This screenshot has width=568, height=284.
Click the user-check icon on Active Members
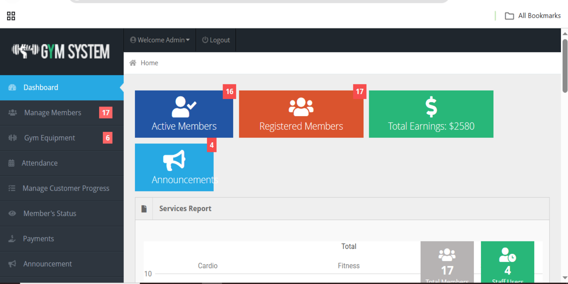pyautogui.click(x=184, y=106)
